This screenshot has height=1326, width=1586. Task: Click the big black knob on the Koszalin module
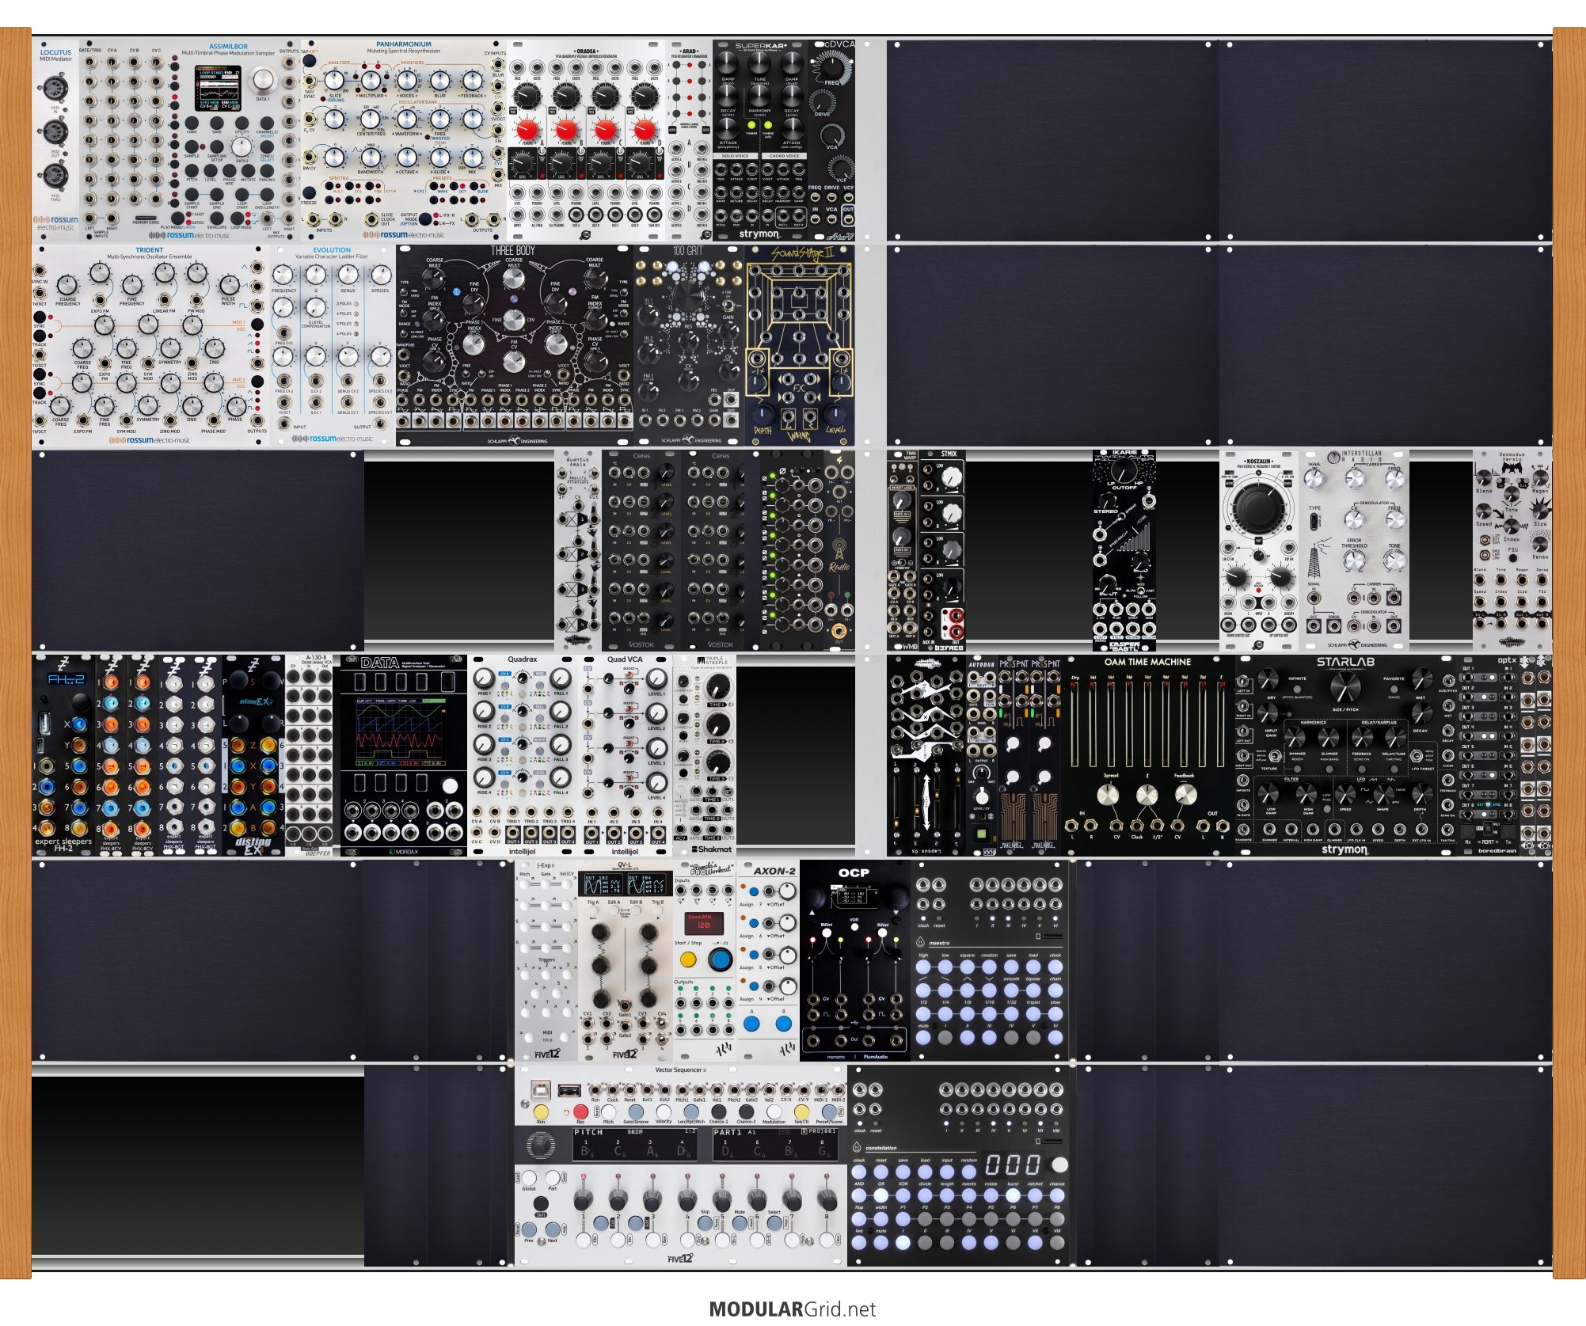pos(1258,507)
